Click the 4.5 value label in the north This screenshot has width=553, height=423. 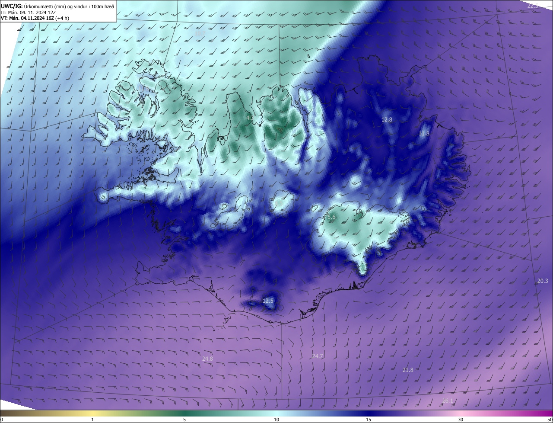point(250,118)
